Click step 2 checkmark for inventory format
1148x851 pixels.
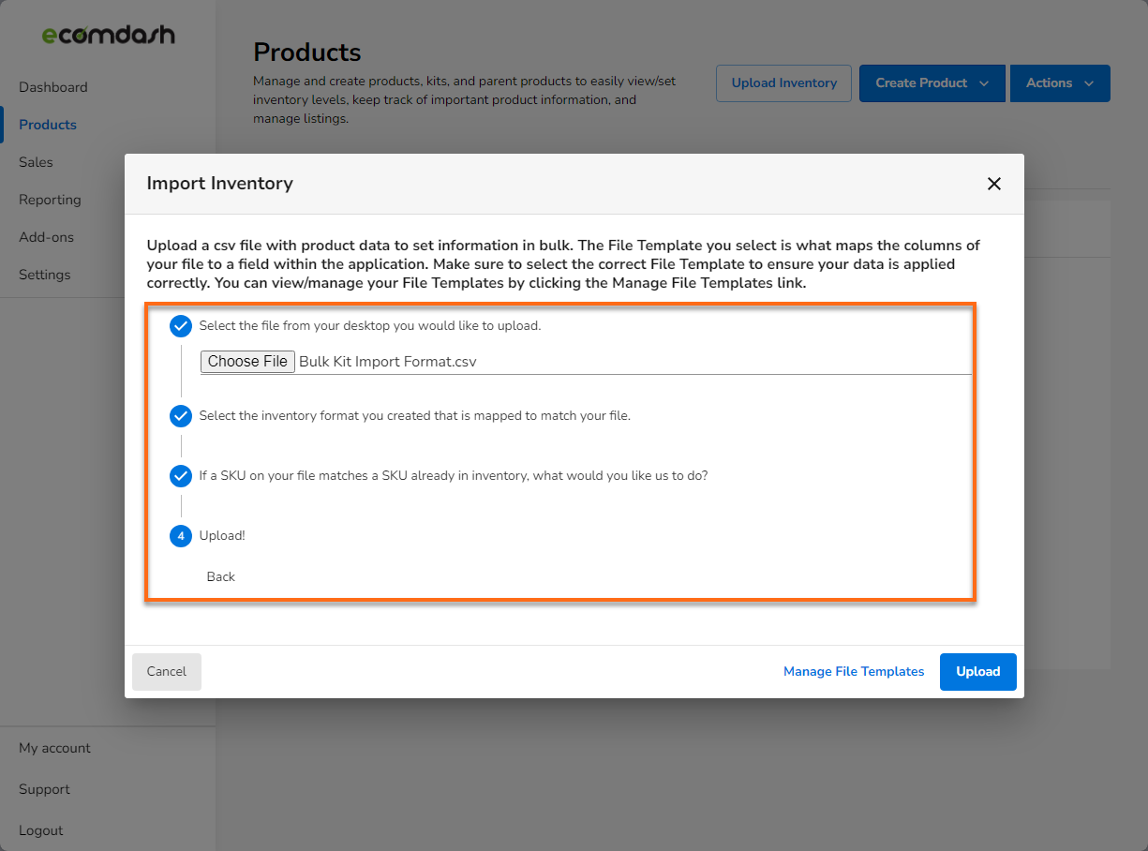coord(181,416)
